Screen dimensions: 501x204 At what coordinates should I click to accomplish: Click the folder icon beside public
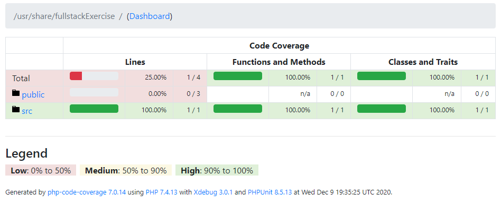16,93
